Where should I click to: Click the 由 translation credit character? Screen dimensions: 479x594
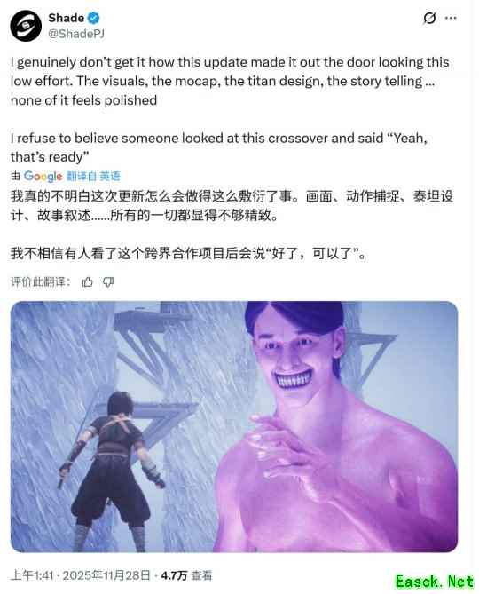15,176
